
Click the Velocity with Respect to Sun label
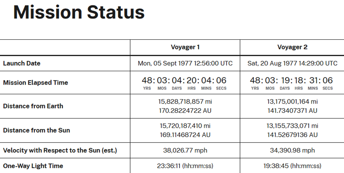pos(60,150)
